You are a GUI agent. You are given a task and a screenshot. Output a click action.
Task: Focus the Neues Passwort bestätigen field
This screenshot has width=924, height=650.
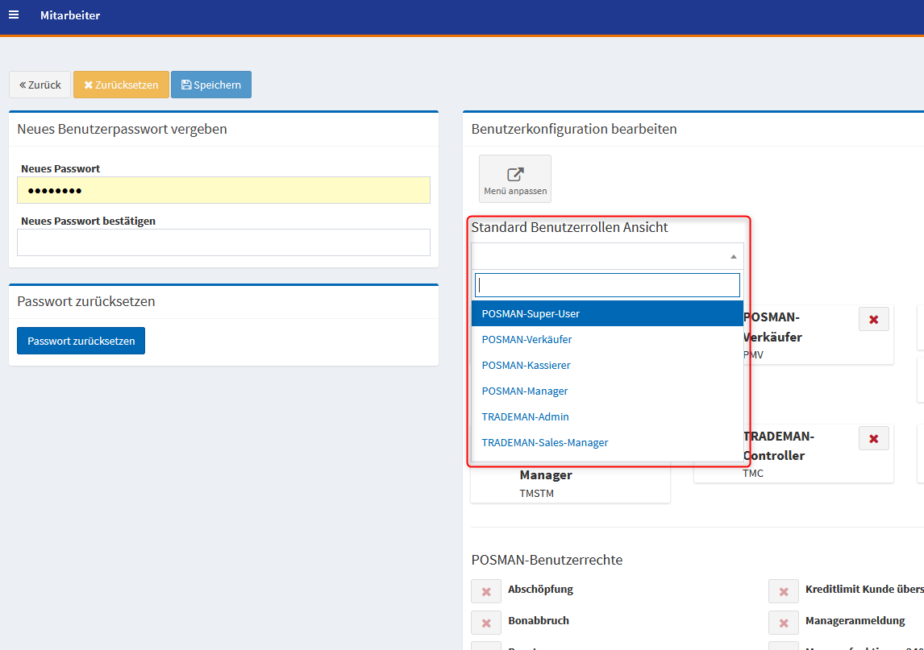(223, 242)
